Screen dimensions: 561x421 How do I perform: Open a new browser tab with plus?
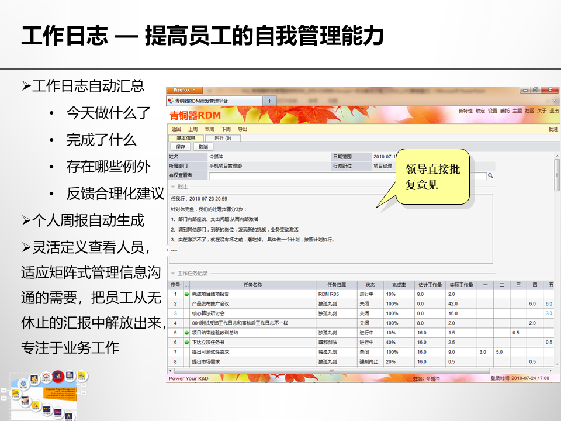click(269, 101)
